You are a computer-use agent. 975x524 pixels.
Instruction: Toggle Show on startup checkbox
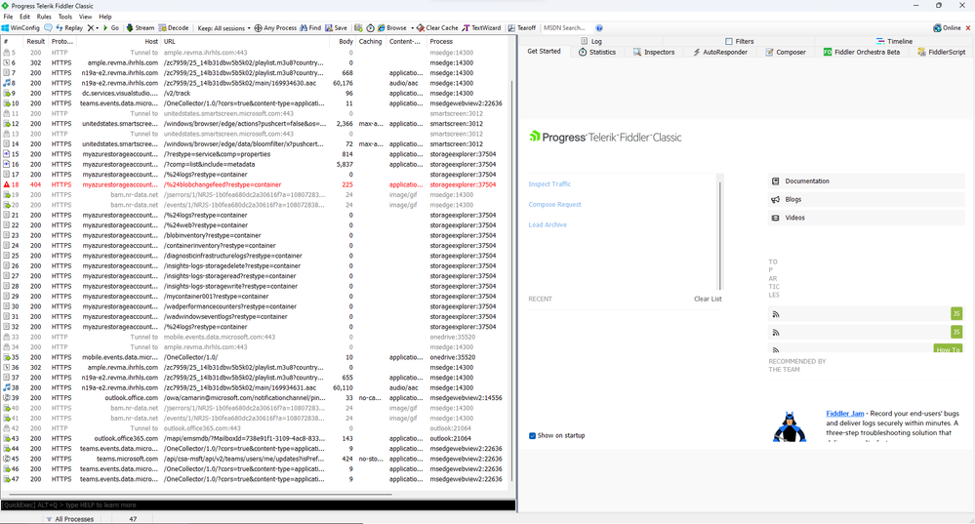[532, 436]
